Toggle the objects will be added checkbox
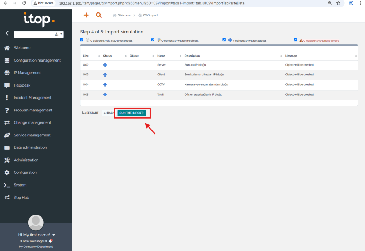Viewport: 365px width, 251px height. click(x=224, y=40)
